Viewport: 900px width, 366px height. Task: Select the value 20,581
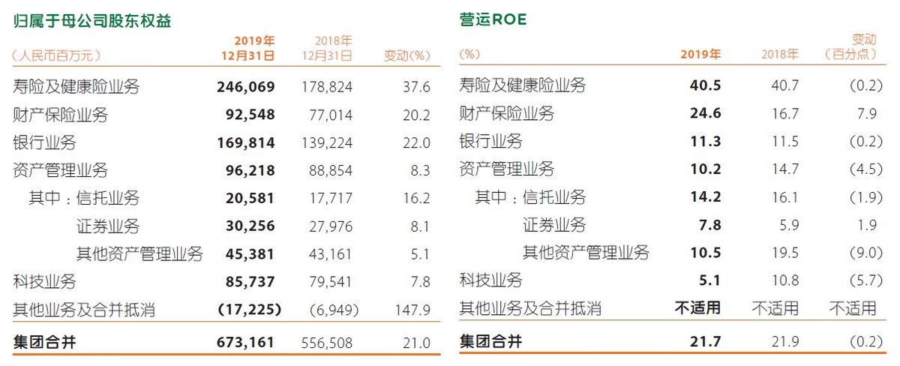[250, 198]
